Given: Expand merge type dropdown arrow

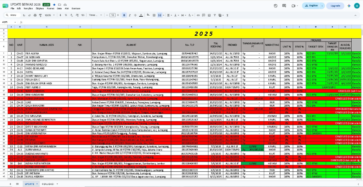Looking at the screenshot, I should [163, 15].
